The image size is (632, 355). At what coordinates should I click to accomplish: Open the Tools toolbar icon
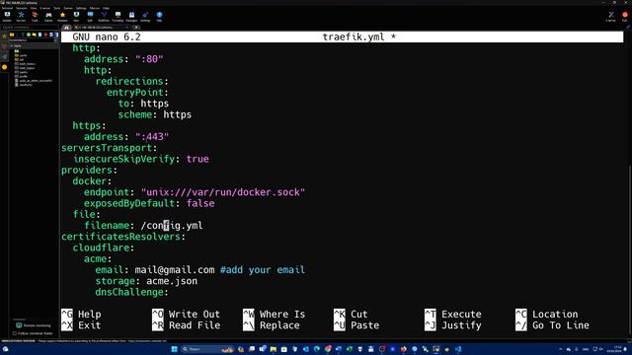(35, 16)
